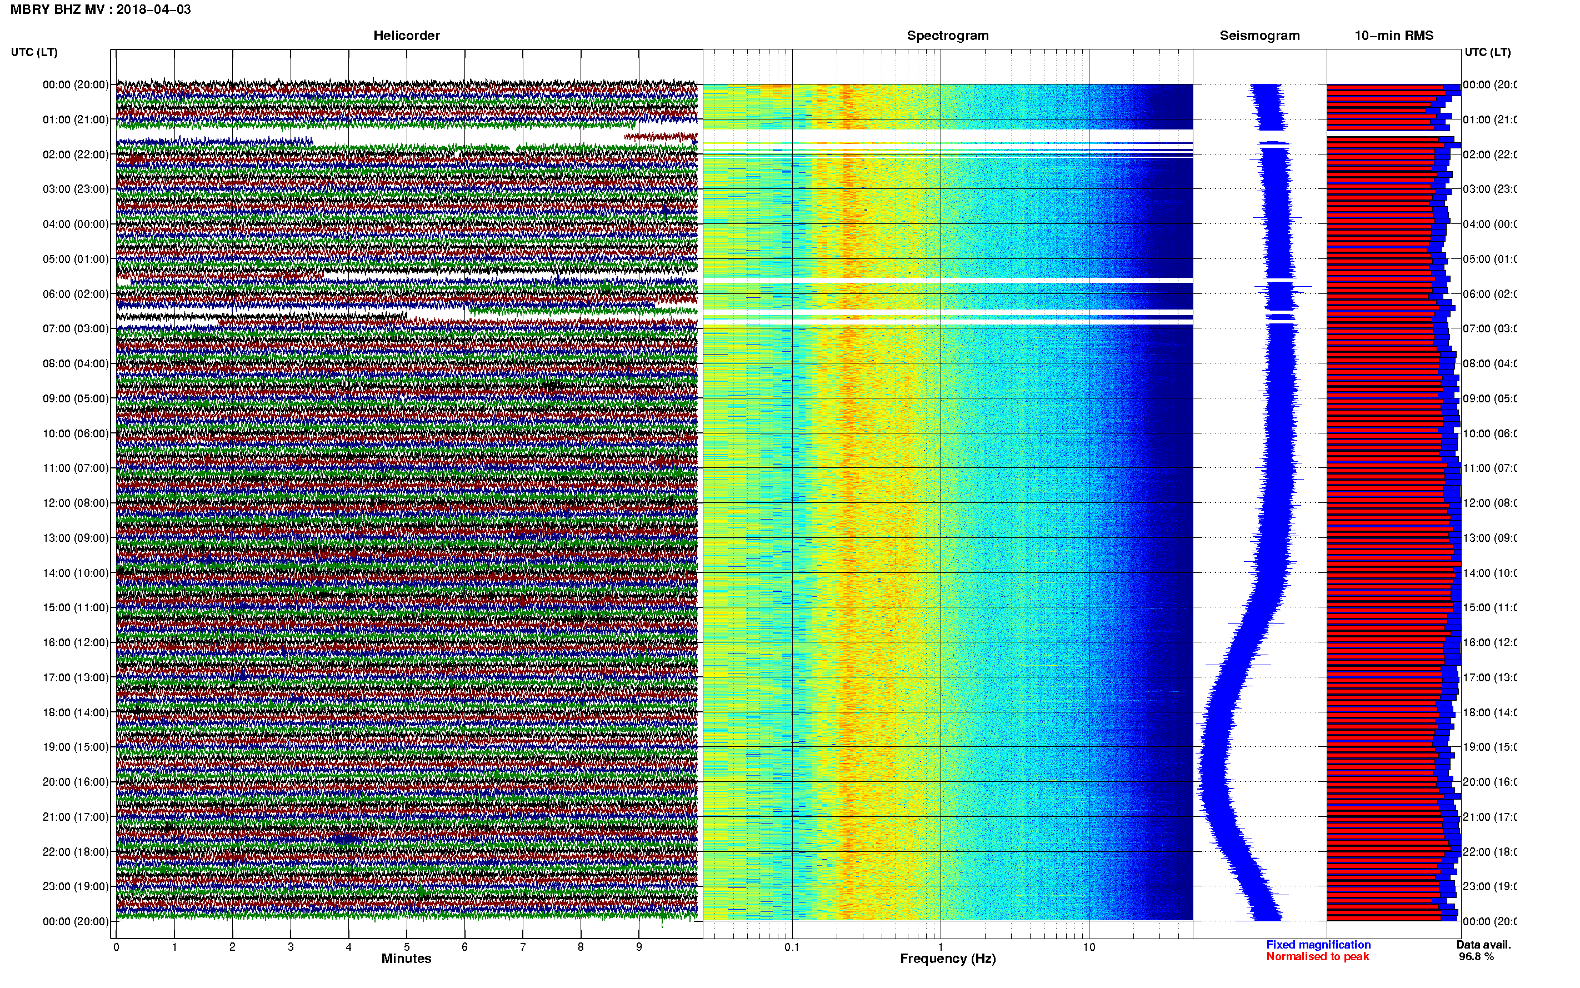This screenshot has width=1580, height=988.
Task: Click the left '02:00 (22:00)' time label
Action: pos(76,154)
